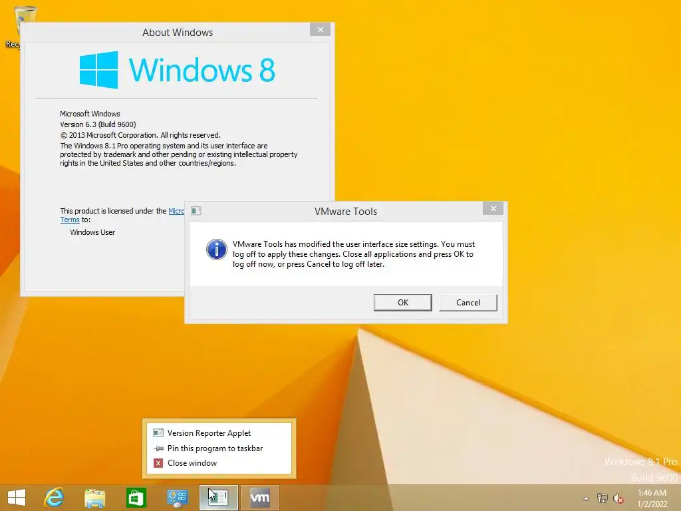Open the network status tray icon

(602, 498)
